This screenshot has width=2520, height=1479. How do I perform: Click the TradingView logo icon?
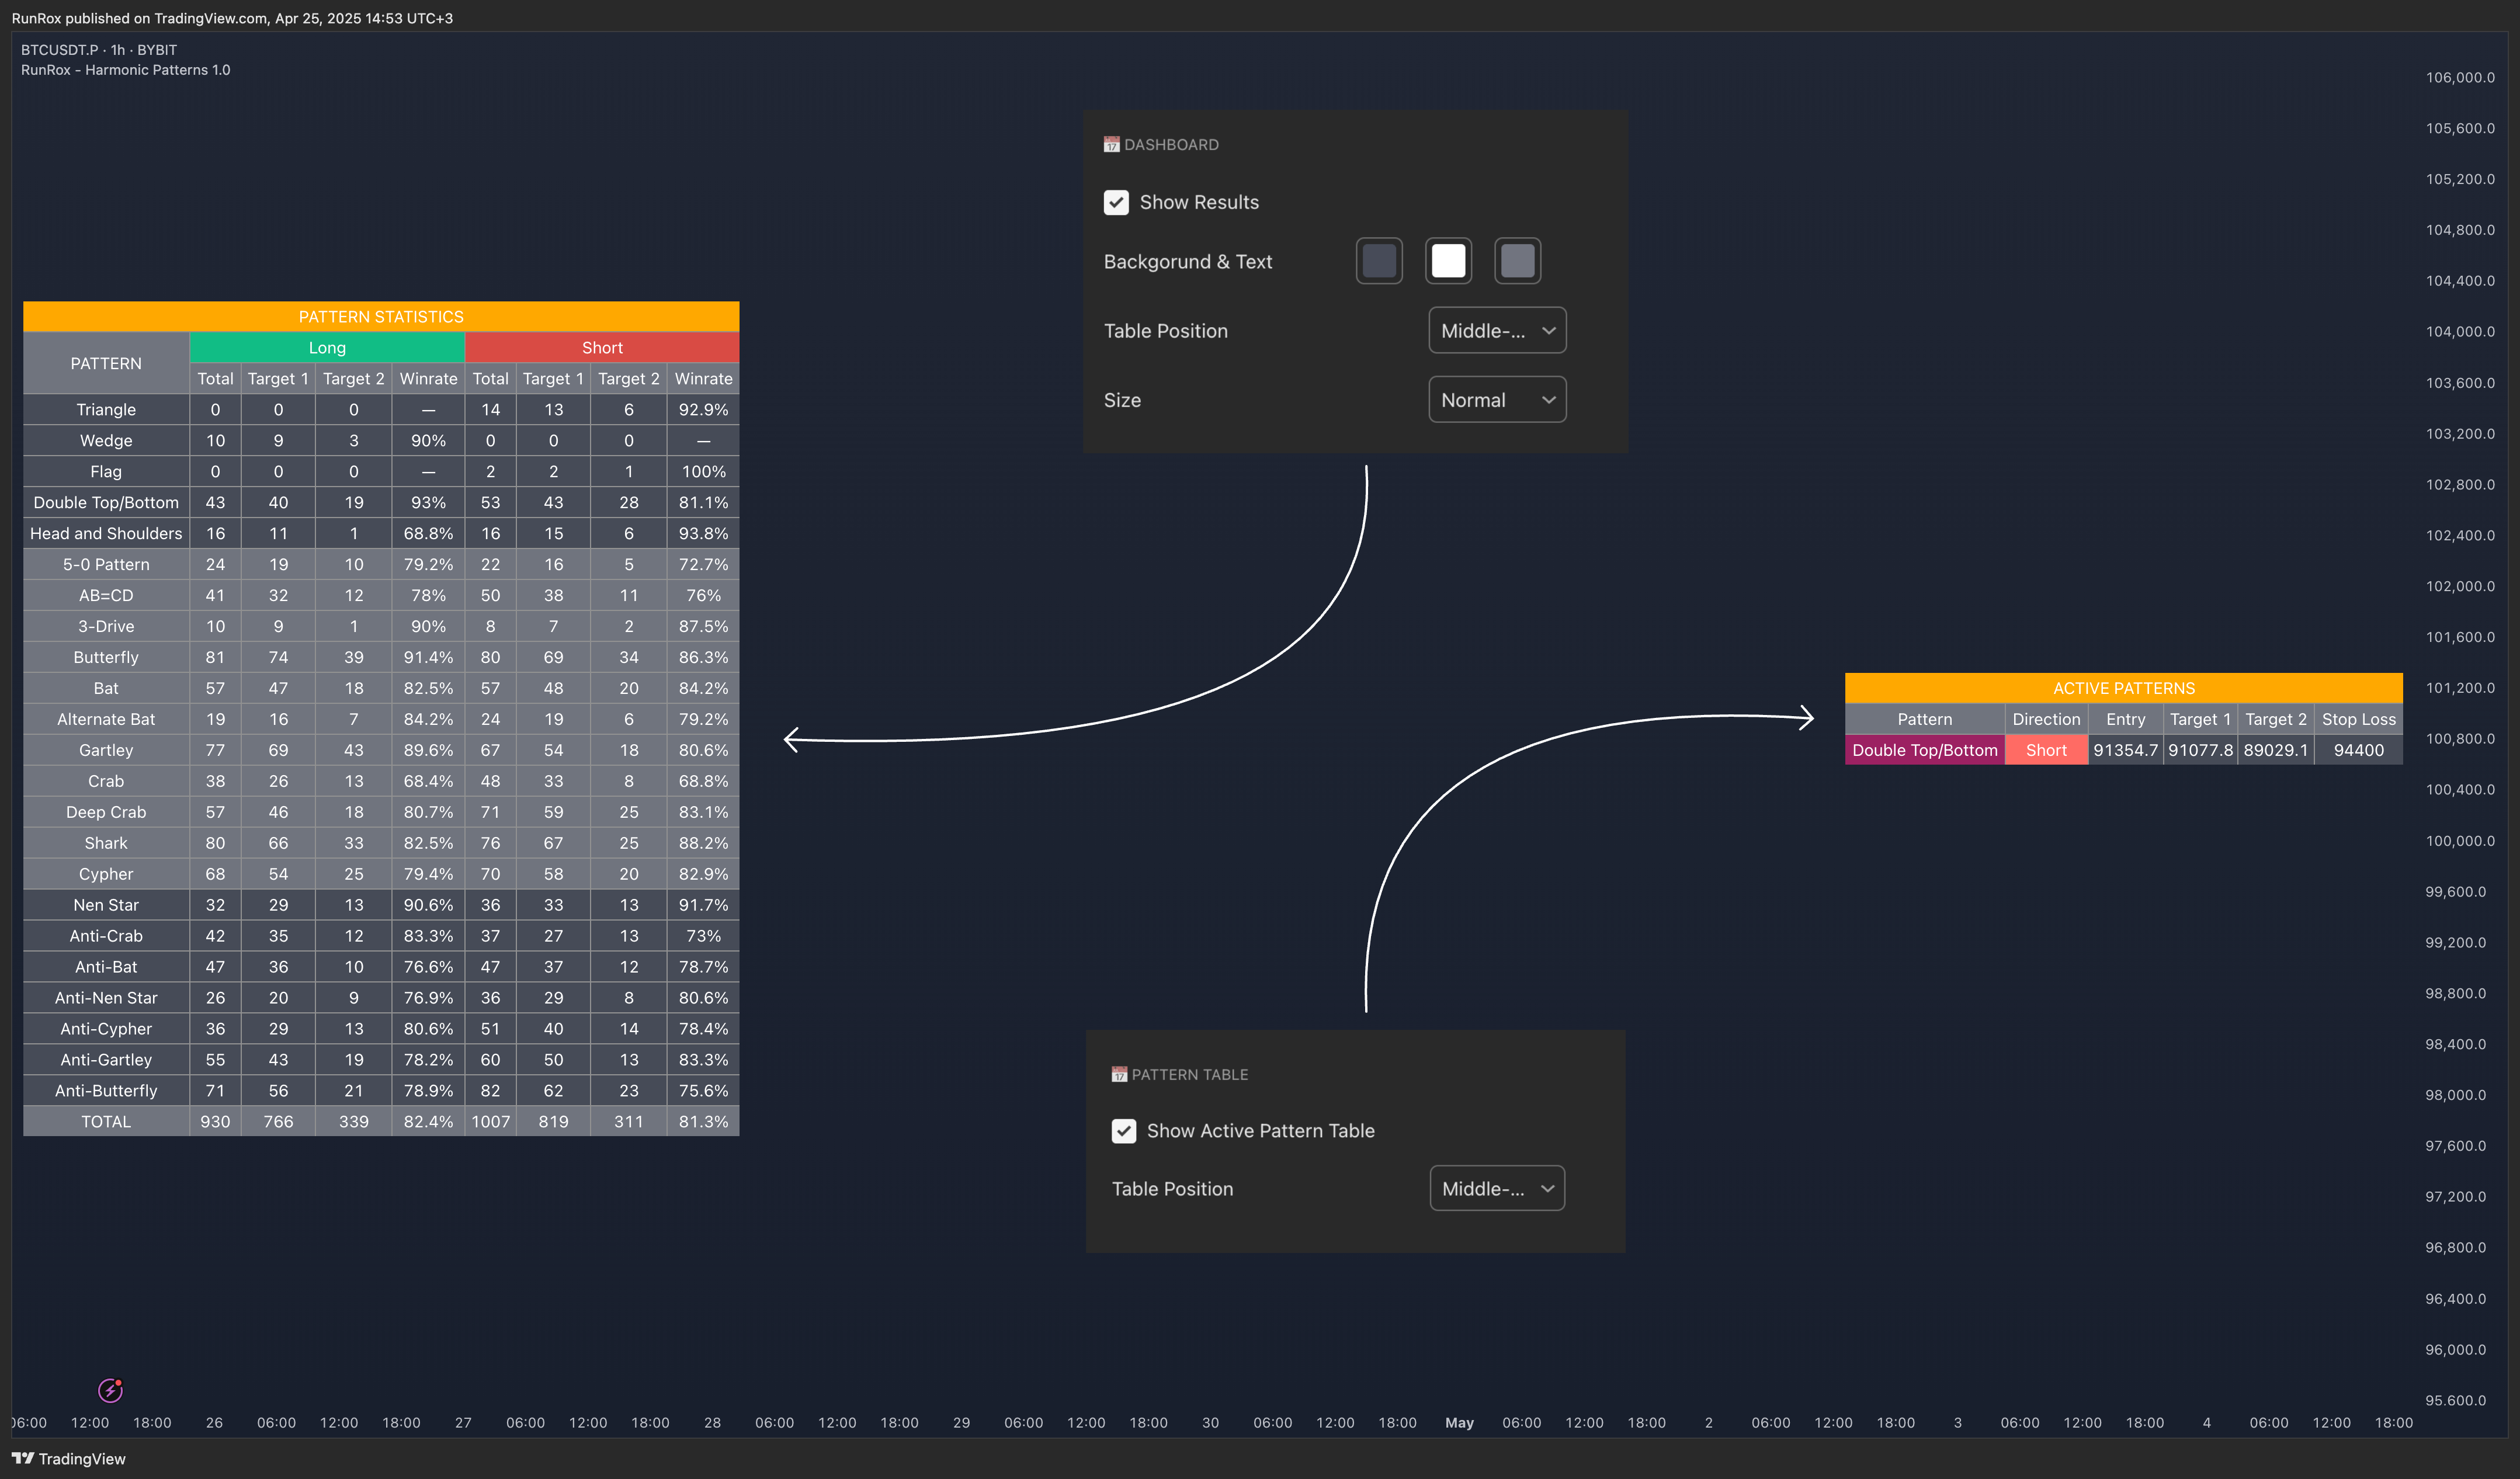pyautogui.click(x=22, y=1458)
